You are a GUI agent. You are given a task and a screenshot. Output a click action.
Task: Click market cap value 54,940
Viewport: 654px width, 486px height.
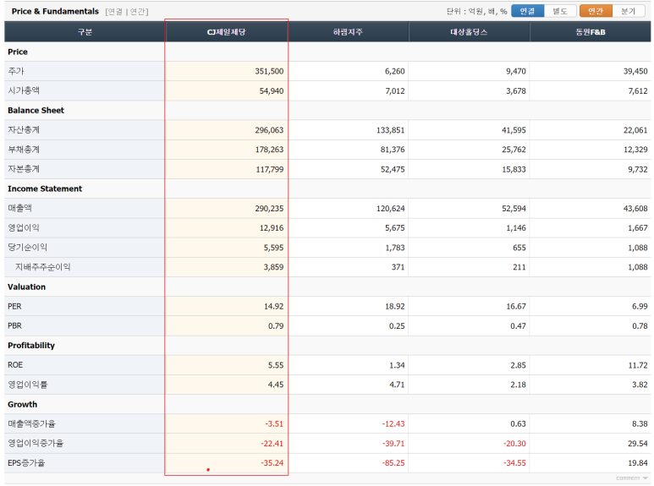[271, 91]
